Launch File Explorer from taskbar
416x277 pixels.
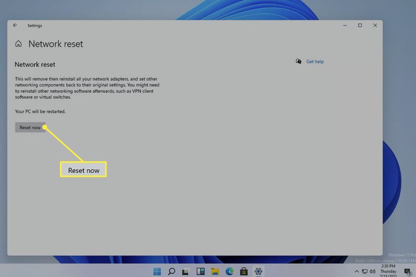click(215, 271)
